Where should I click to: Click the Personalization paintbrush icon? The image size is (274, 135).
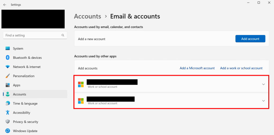8,76
